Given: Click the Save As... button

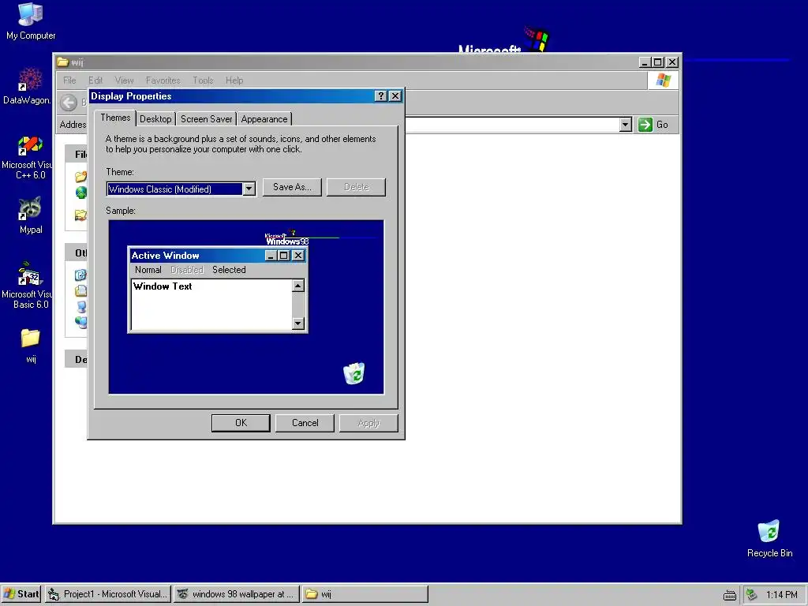Looking at the screenshot, I should pos(292,187).
